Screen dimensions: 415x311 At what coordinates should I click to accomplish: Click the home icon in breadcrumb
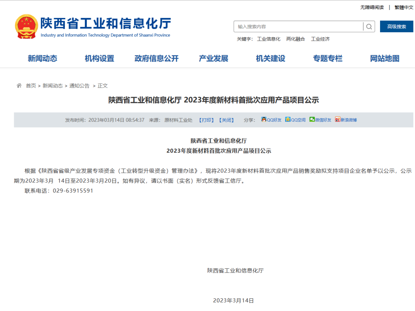tap(19, 85)
